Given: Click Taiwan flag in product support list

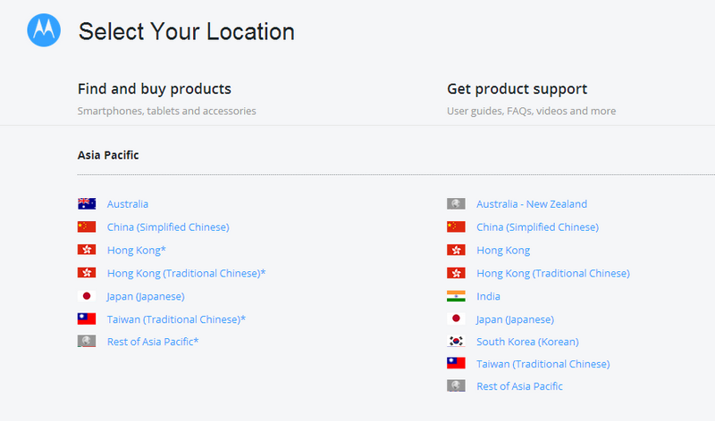Looking at the screenshot, I should point(456,363).
